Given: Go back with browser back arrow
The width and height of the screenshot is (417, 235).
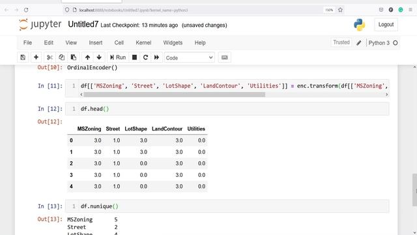Looking at the screenshot, I should point(7,10).
